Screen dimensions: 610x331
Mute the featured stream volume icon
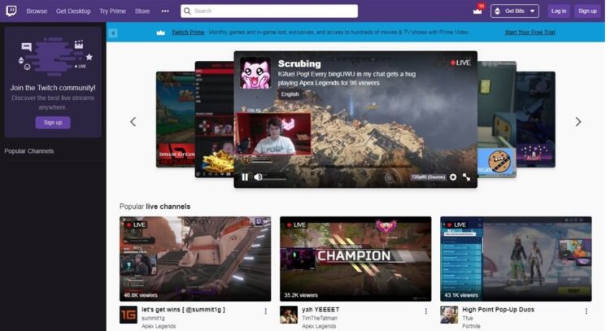point(258,177)
